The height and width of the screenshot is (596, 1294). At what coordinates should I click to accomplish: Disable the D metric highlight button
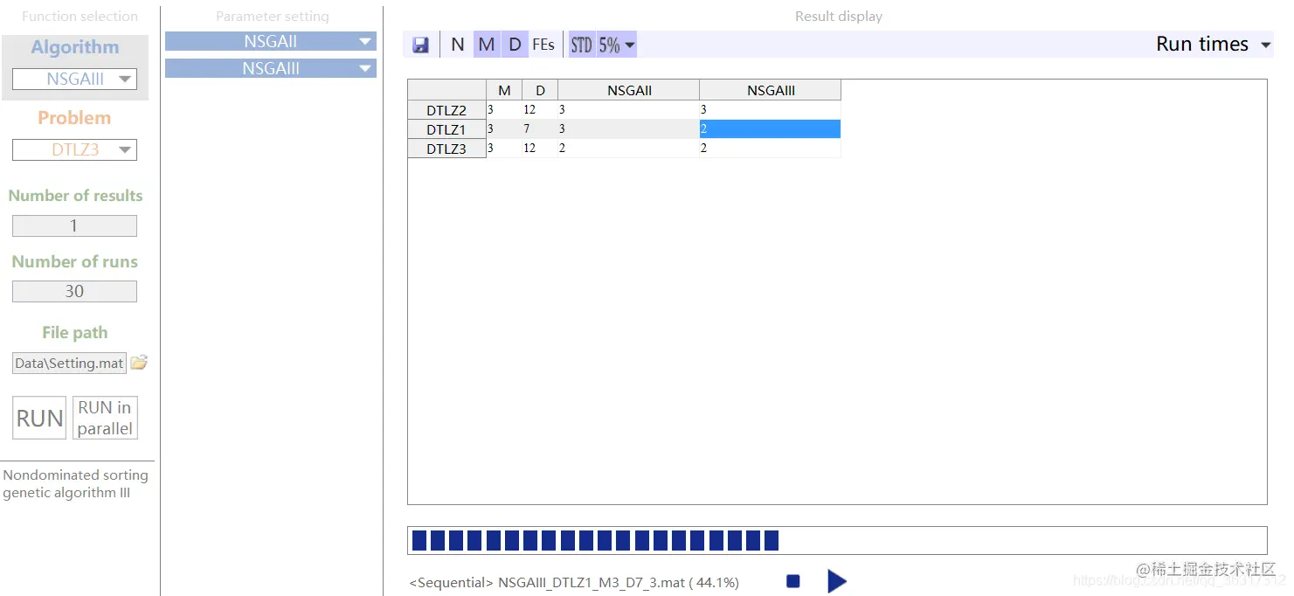coord(515,44)
